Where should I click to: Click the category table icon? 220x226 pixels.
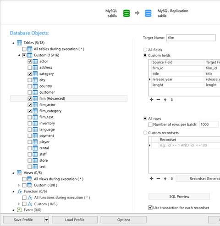pyautogui.click(x=35, y=74)
